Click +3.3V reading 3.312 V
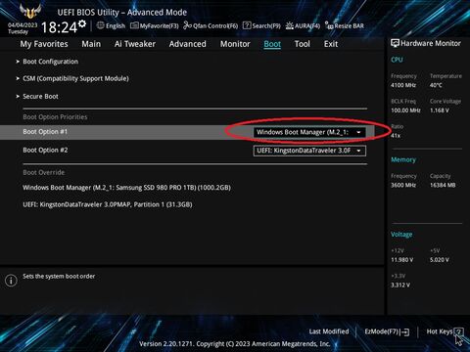Viewport: 470px width, 352px height. coord(400,286)
